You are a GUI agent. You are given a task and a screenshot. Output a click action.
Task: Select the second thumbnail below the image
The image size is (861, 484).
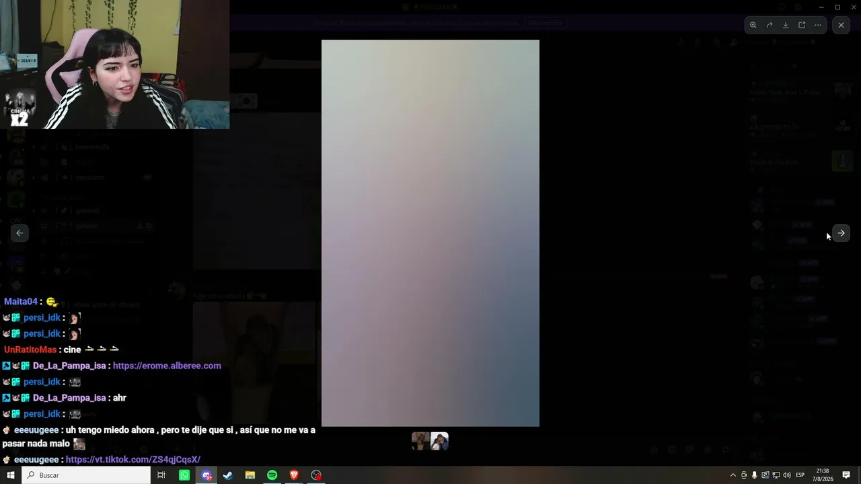pyautogui.click(x=439, y=441)
